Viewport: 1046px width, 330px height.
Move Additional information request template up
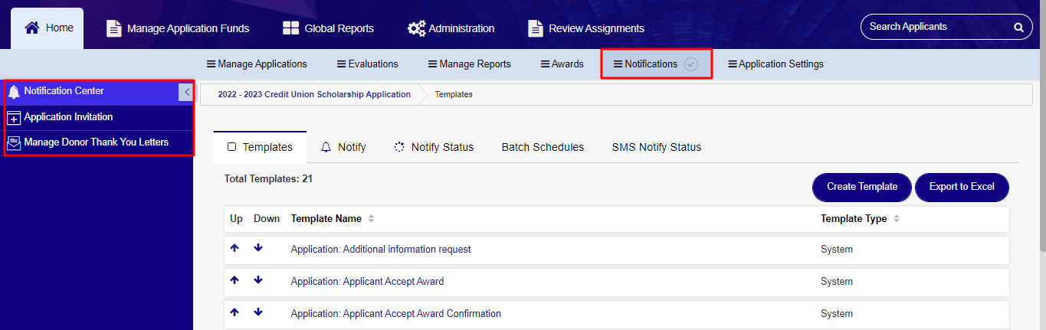[x=234, y=248]
